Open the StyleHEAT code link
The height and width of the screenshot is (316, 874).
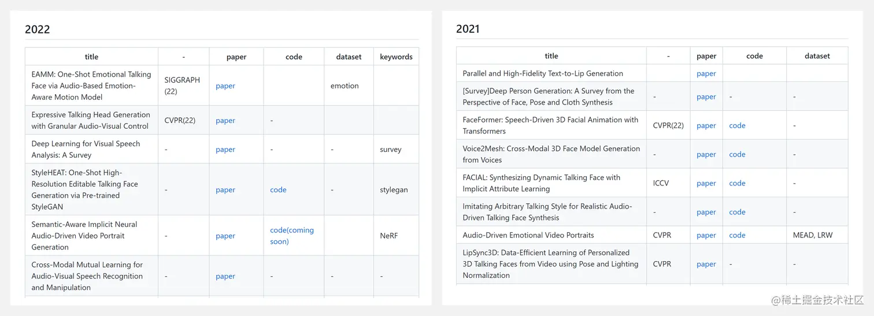pos(278,189)
